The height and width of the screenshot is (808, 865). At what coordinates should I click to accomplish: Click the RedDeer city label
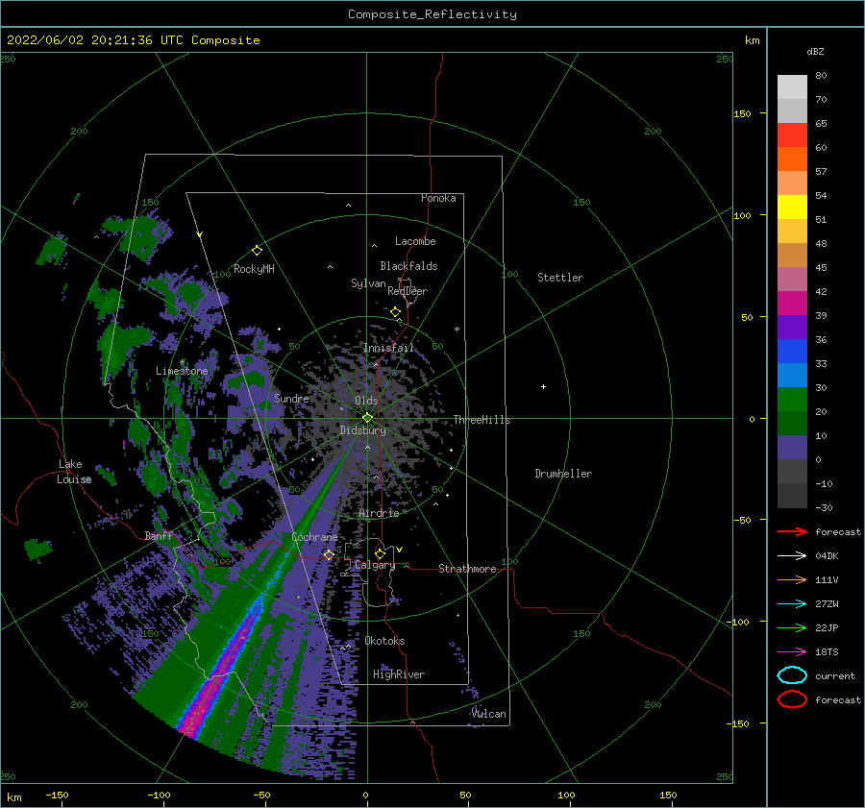[x=408, y=291]
